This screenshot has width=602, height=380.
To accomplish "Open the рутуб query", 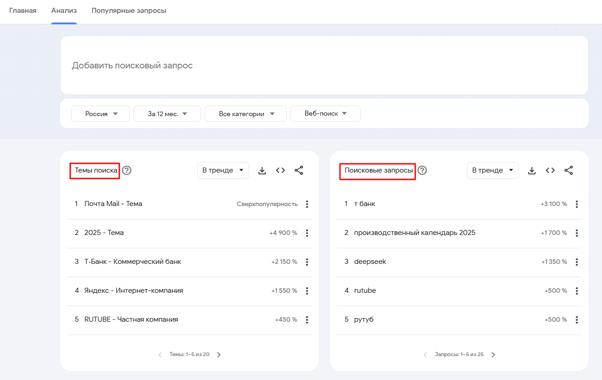I will coord(364,320).
